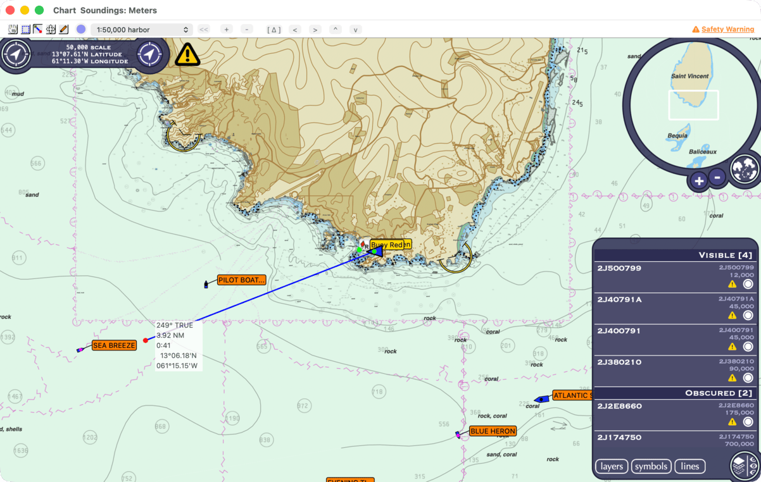Click the SEA BREEZE vessel label
Screen dimensions: 761x482
(x=114, y=345)
